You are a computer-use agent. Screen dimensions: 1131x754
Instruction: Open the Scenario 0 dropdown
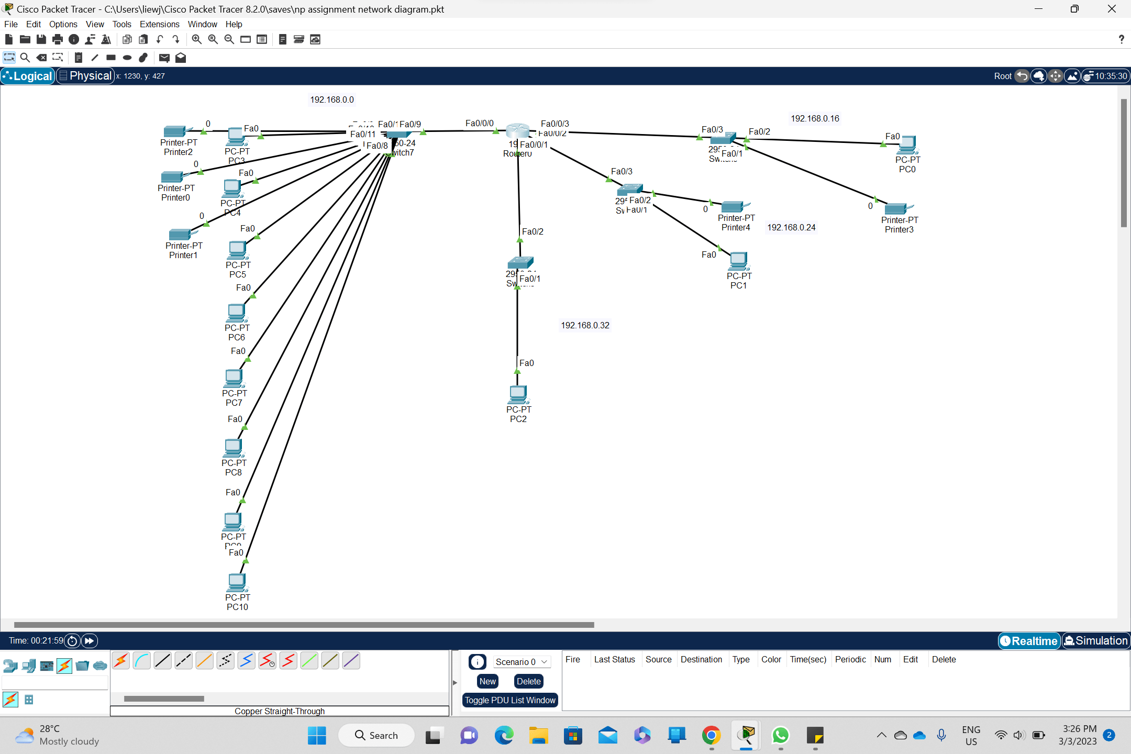click(522, 662)
